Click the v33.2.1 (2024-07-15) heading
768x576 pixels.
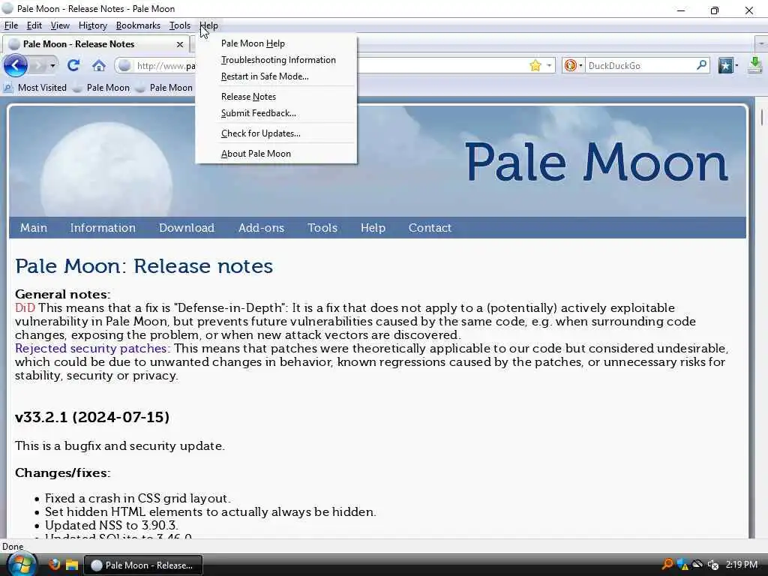tap(92, 417)
